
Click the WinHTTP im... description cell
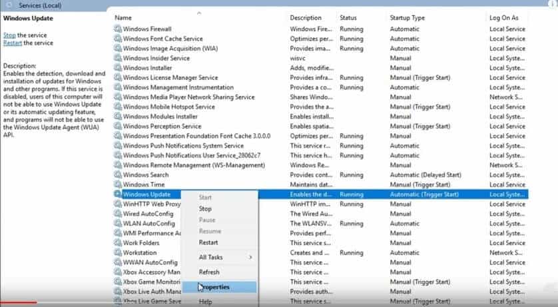310,204
